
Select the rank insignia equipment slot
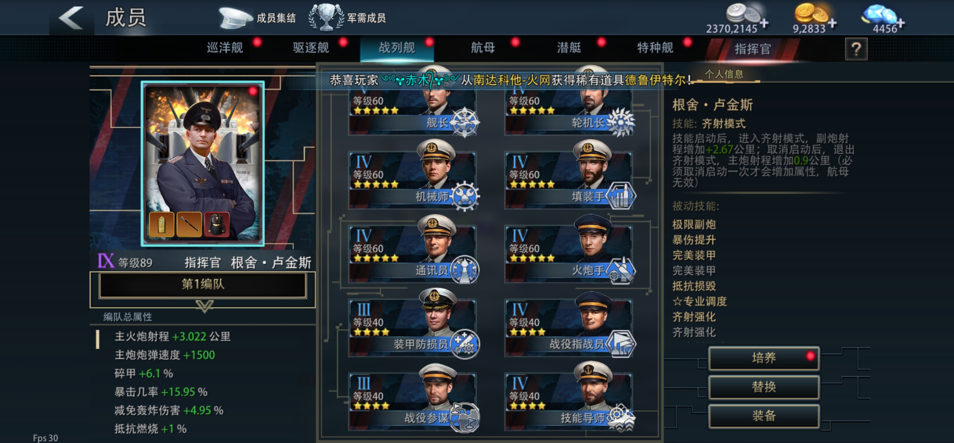[x=161, y=224]
